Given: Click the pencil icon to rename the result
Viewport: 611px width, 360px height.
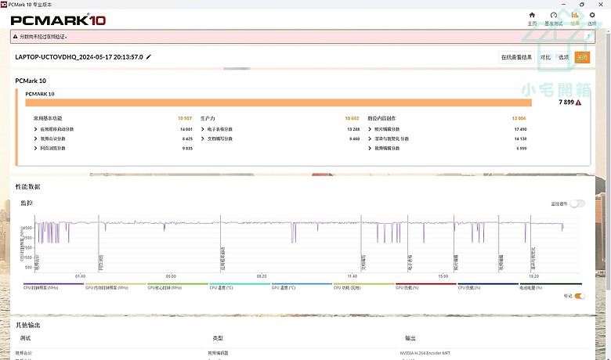Looking at the screenshot, I should 149,57.
